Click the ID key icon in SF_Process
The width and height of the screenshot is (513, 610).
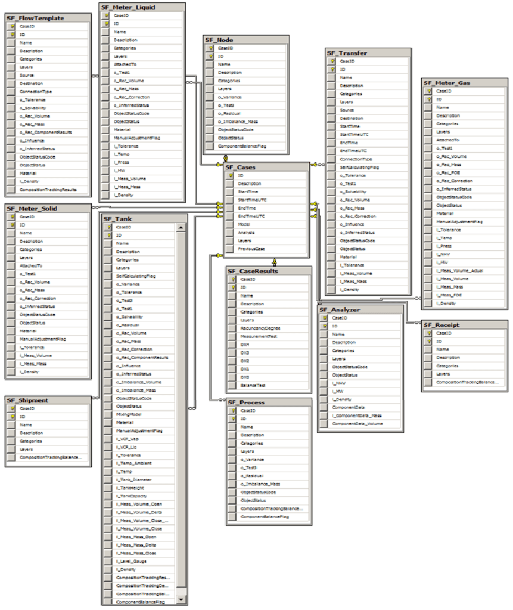pyautogui.click(x=233, y=419)
